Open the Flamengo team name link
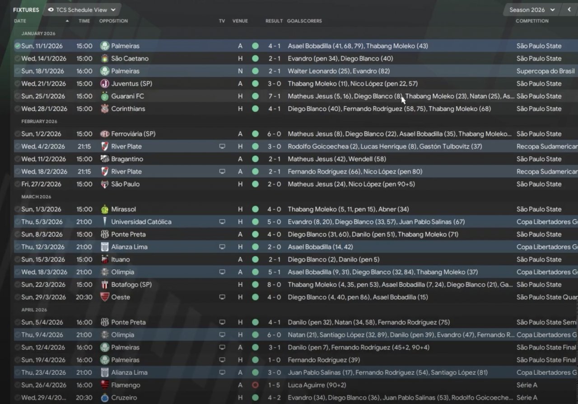Image resolution: width=578 pixels, height=404 pixels. pos(126,386)
